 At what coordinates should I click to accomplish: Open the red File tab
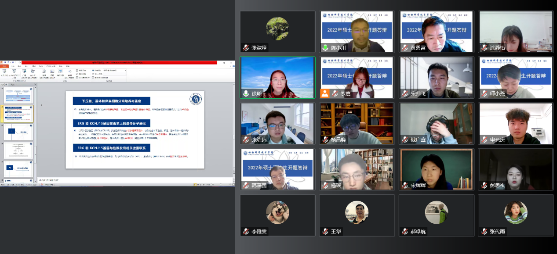4,66
